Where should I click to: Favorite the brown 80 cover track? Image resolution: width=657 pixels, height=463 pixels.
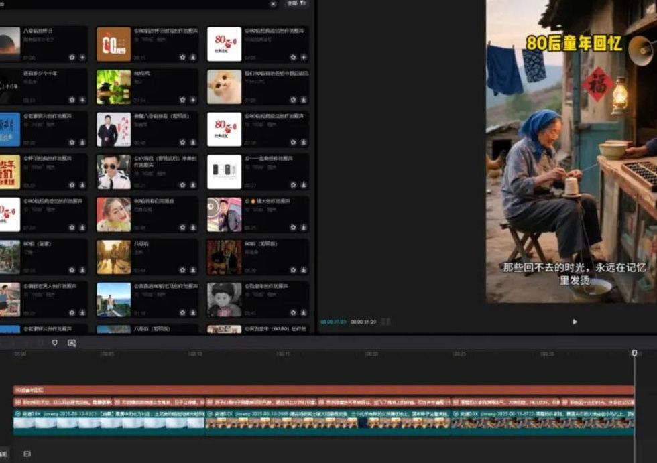point(183,57)
